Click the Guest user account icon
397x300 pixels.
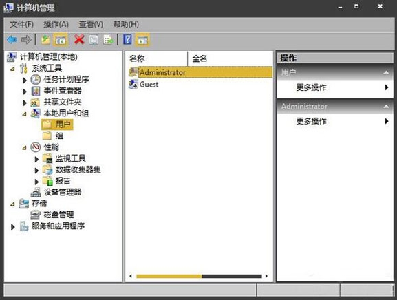coord(133,85)
